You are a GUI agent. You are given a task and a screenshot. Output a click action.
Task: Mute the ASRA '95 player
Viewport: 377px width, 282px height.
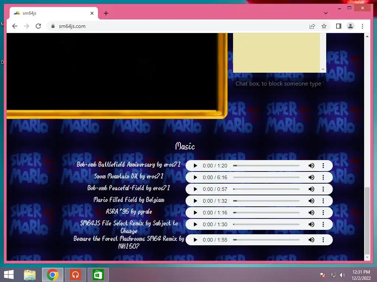point(311,213)
